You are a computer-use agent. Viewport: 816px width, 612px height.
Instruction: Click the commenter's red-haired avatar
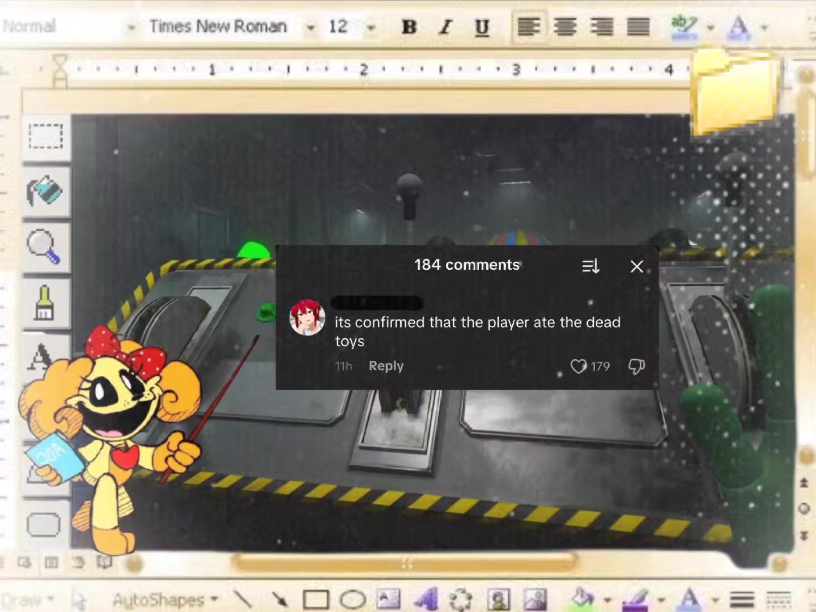coord(307,318)
